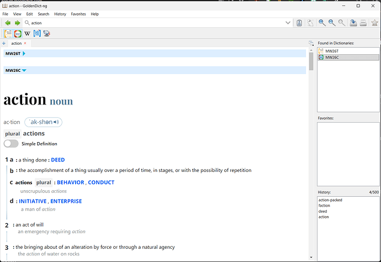Open the Help menu

click(x=95, y=14)
